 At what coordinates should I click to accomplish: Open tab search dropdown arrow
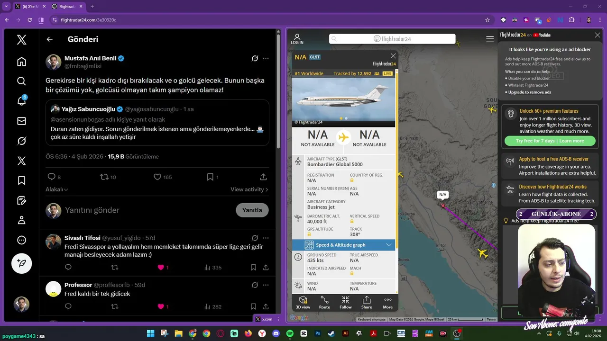click(x=6, y=7)
